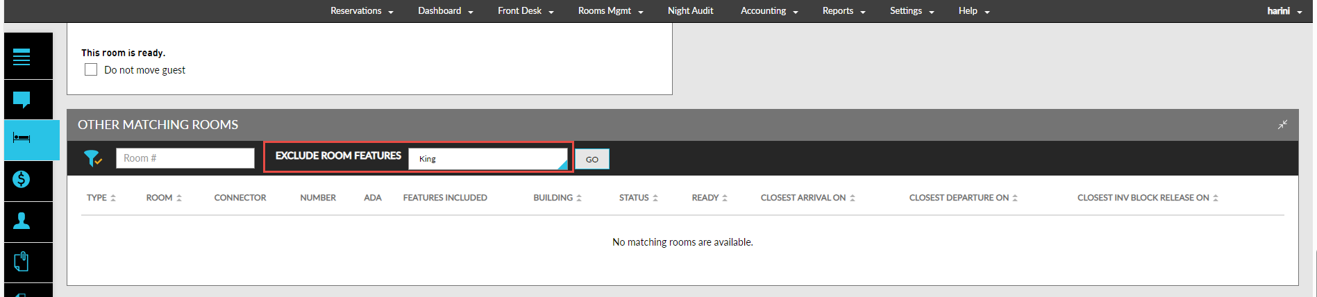
Task: Click the CONNECTOR column header
Action: (240, 198)
